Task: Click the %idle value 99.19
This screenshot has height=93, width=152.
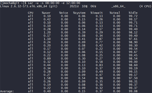Action: [x=133, y=68]
